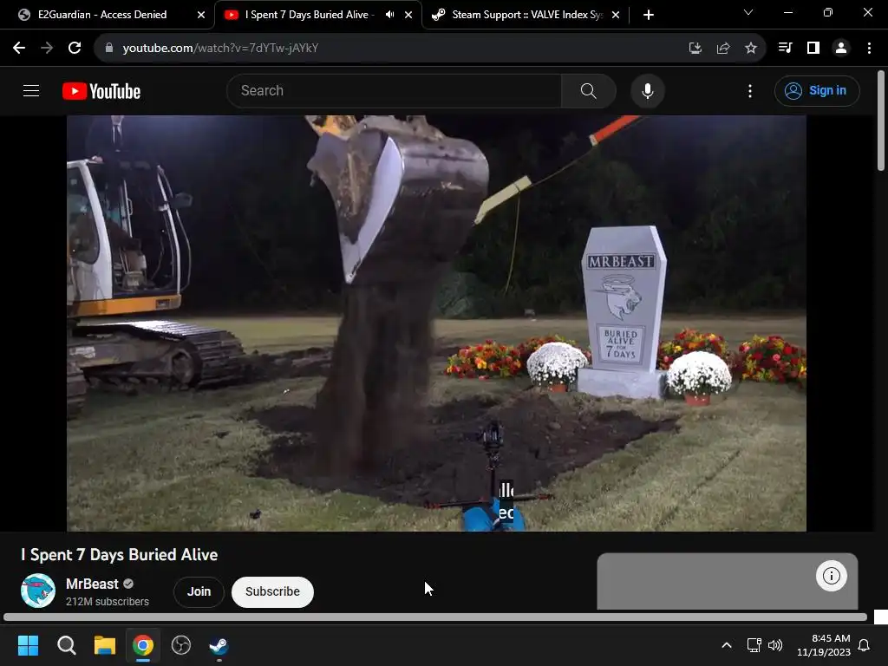
Task: Open YouTube settings three-dot menu
Action: (x=750, y=90)
